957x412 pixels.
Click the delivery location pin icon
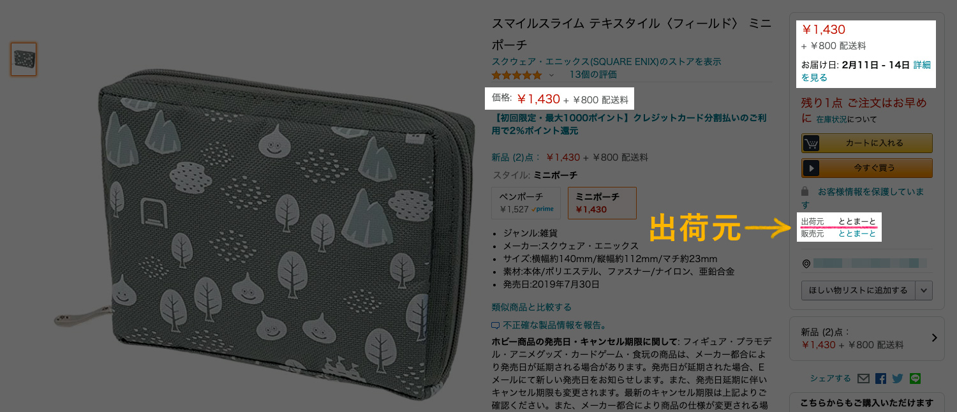(x=806, y=263)
